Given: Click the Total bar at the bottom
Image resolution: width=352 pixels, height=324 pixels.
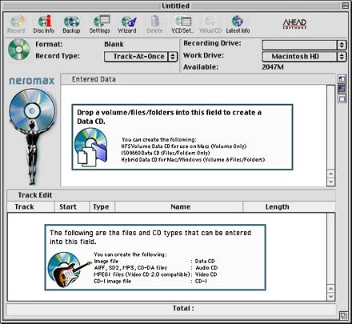Looking at the screenshot, I should (171, 309).
